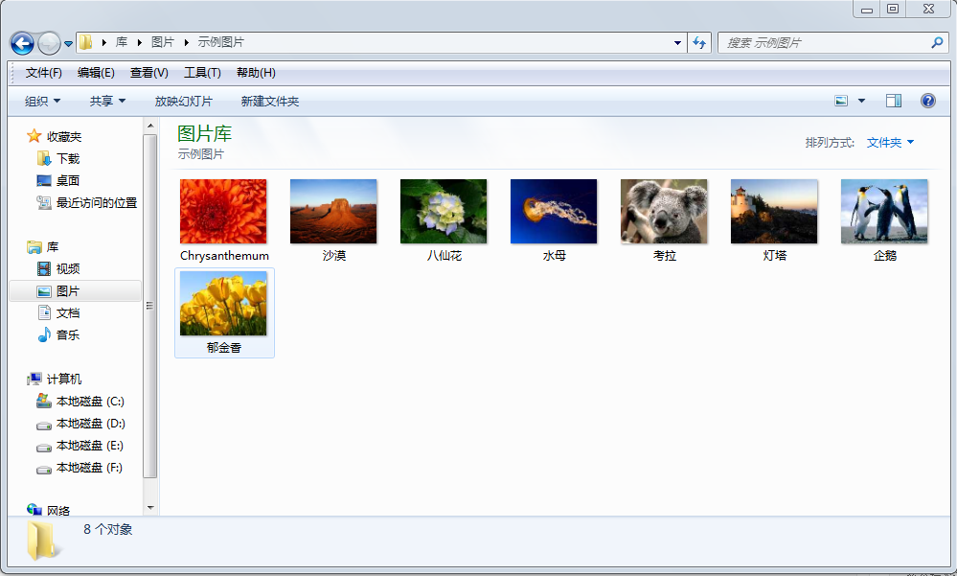The image size is (957, 576).
Task: Click the 本地磁盘 (D:) drive icon
Action: click(44, 425)
